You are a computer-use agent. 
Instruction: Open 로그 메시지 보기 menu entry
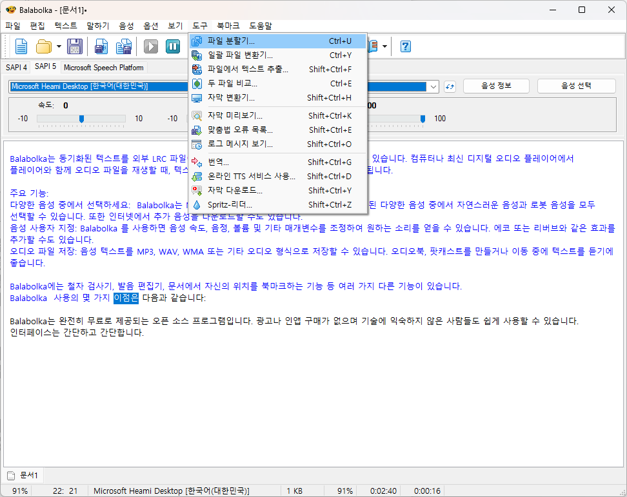277,144
